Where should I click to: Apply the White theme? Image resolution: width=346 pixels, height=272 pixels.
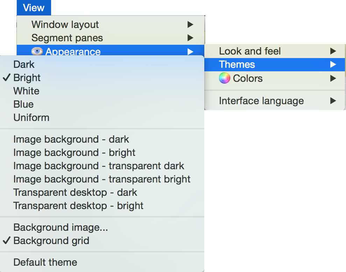click(26, 91)
